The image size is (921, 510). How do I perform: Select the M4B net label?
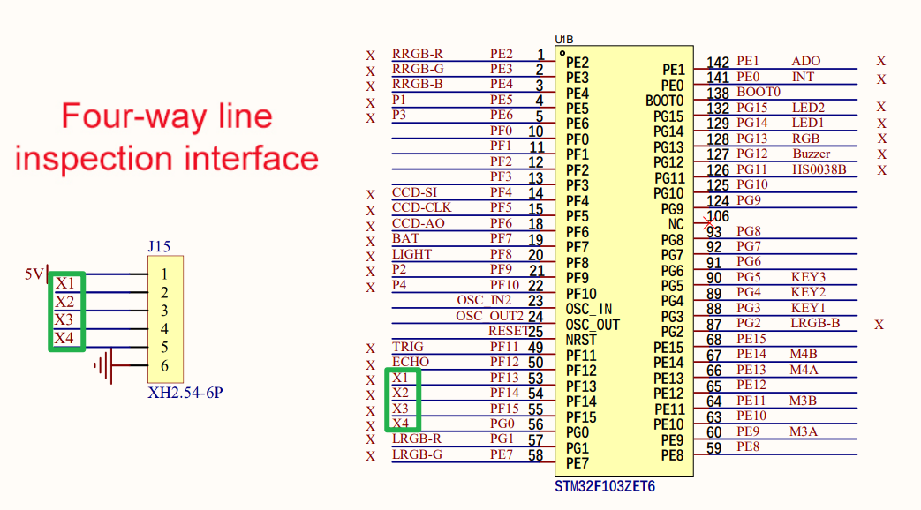click(x=804, y=354)
